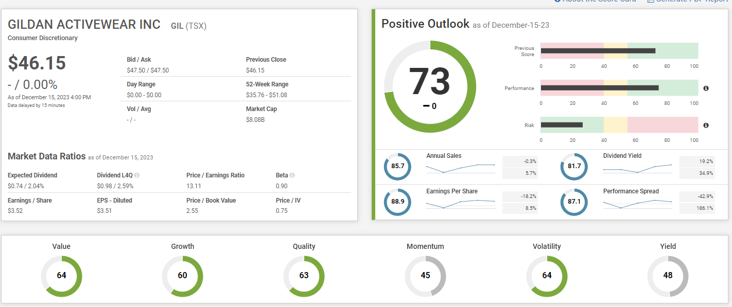Click the Annual Sales sparkline chart
Screen dimensions: 732x307
(461, 168)
